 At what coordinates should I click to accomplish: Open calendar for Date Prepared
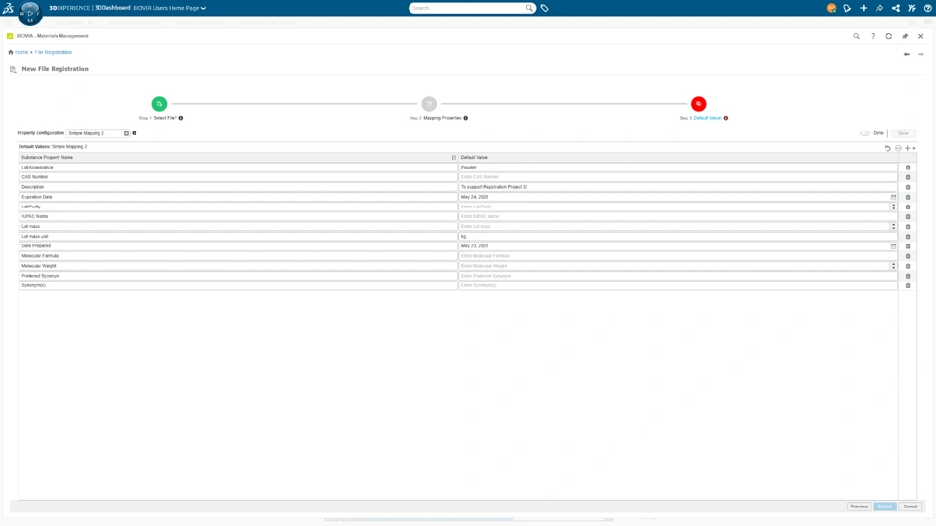894,246
